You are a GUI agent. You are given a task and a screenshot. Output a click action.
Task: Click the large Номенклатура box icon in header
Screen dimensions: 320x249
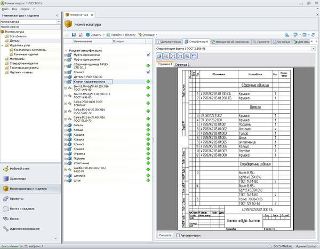68,24
